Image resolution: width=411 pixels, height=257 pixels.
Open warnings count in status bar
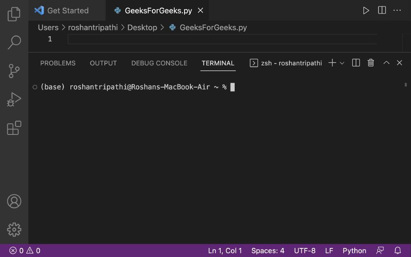point(33,251)
